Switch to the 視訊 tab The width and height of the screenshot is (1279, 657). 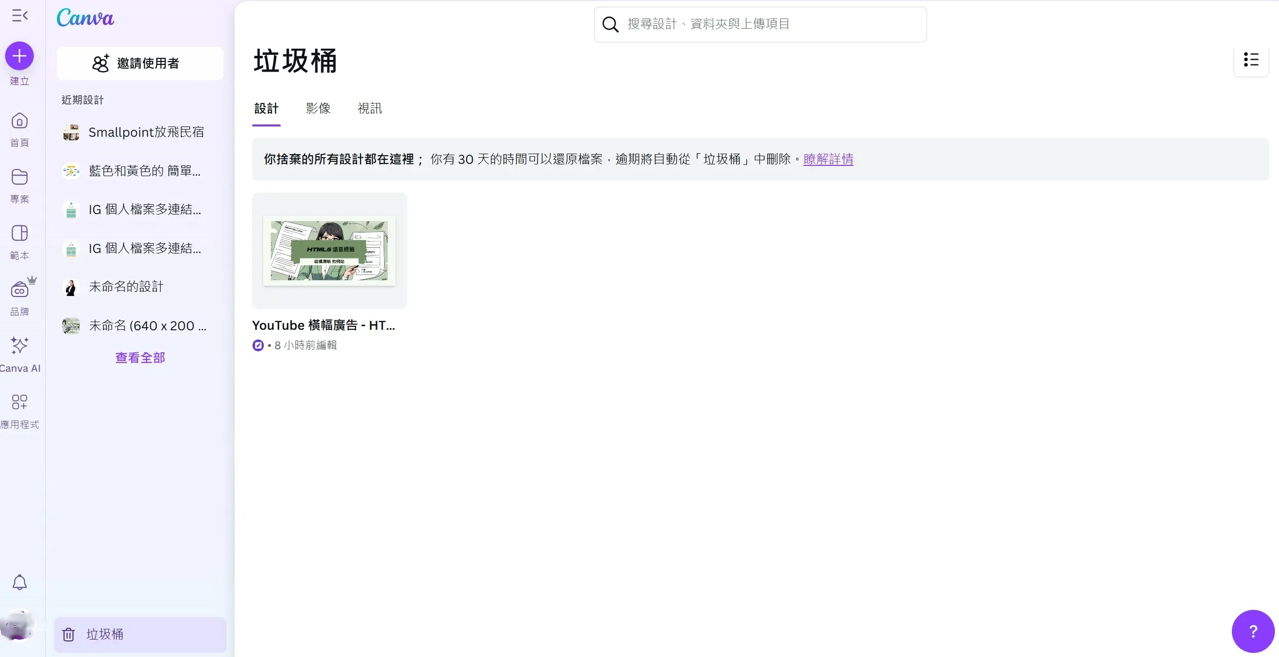369,109
